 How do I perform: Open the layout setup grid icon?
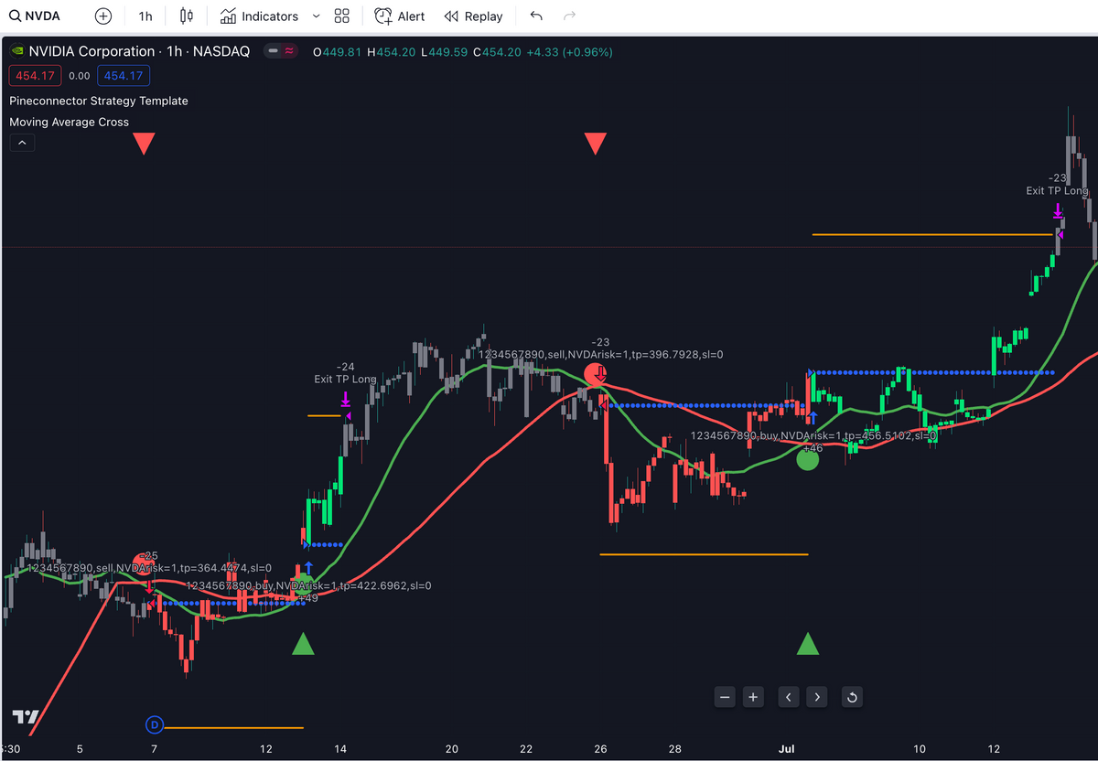tap(342, 16)
